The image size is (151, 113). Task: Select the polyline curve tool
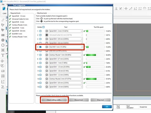[3, 20]
